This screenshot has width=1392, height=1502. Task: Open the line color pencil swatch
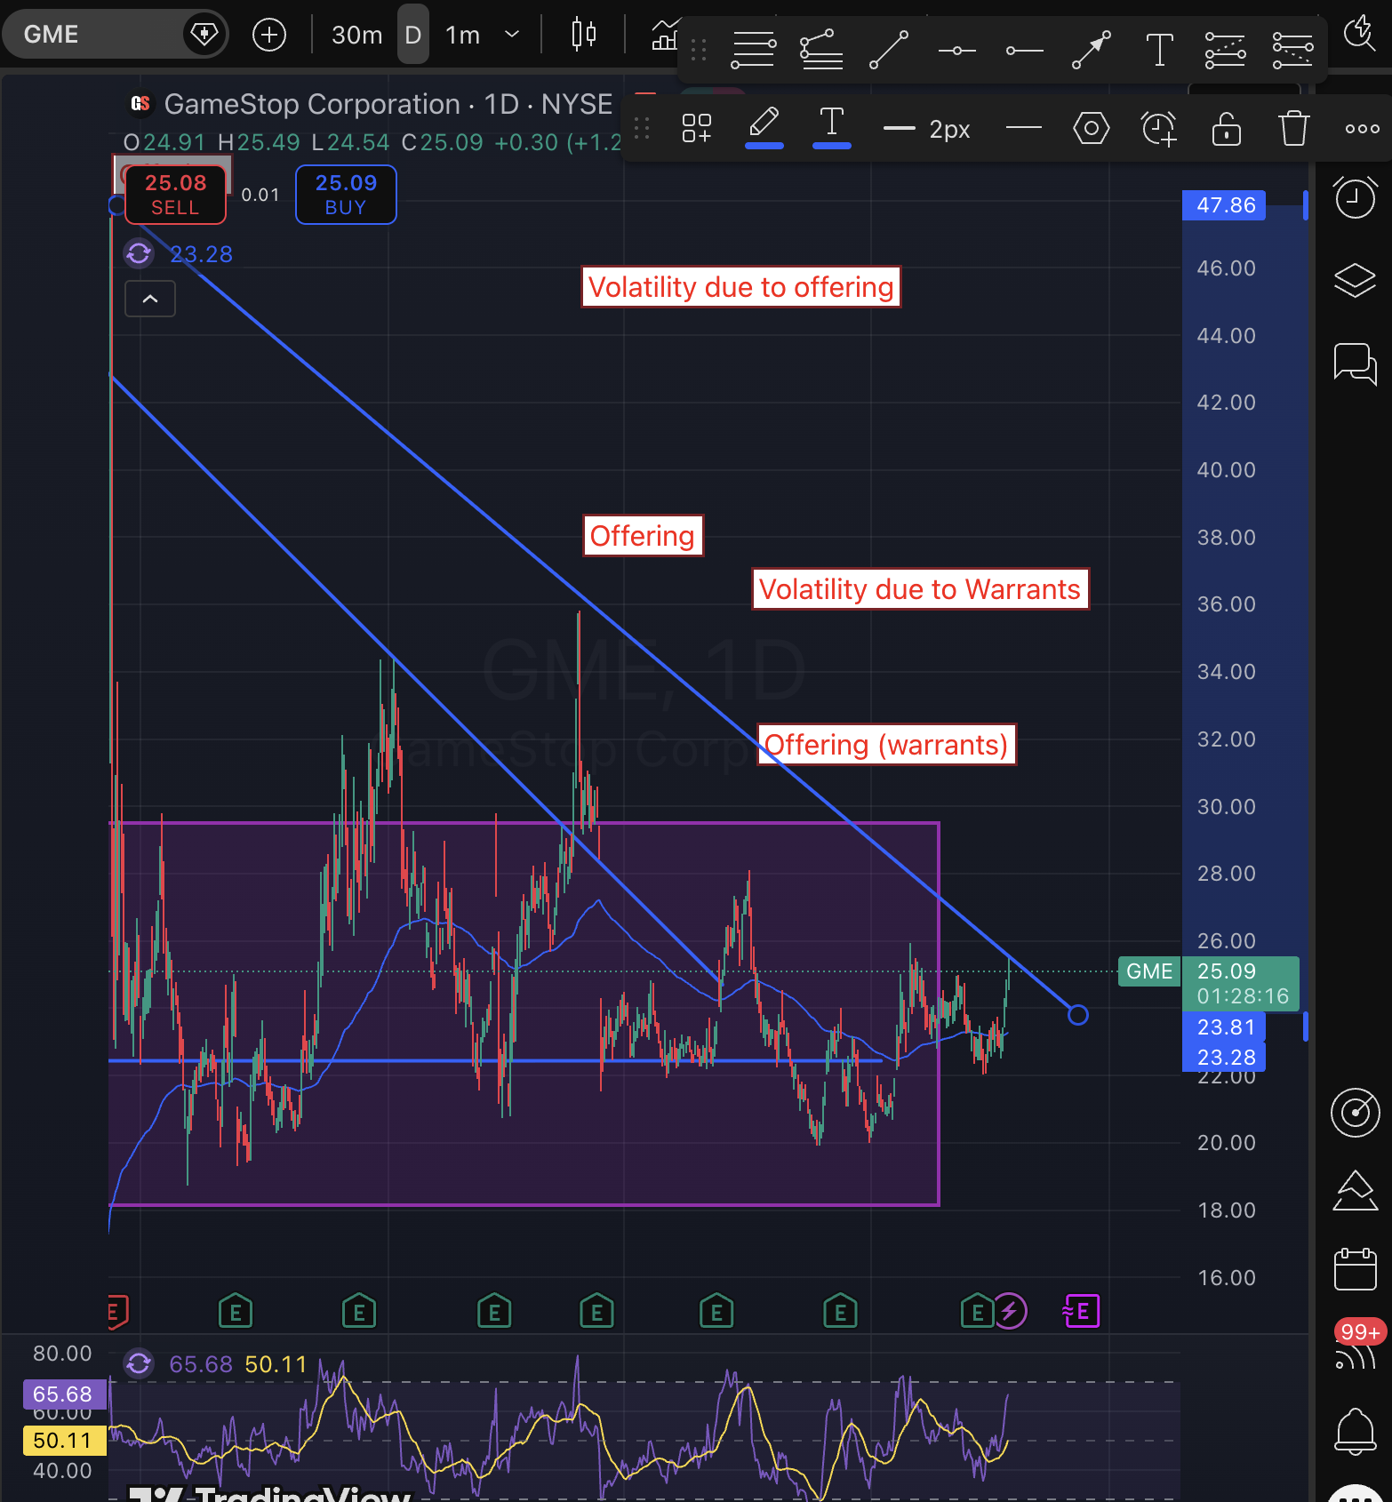(x=764, y=126)
